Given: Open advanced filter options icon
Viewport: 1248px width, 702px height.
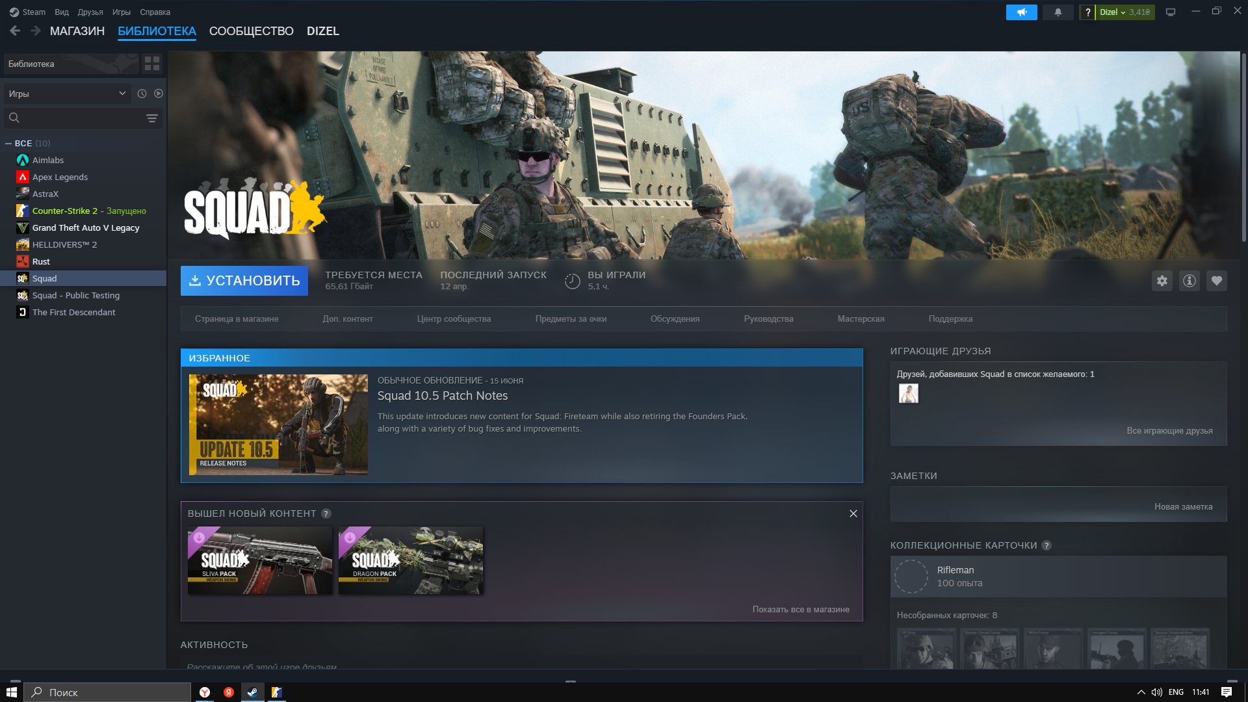Looking at the screenshot, I should 151,118.
